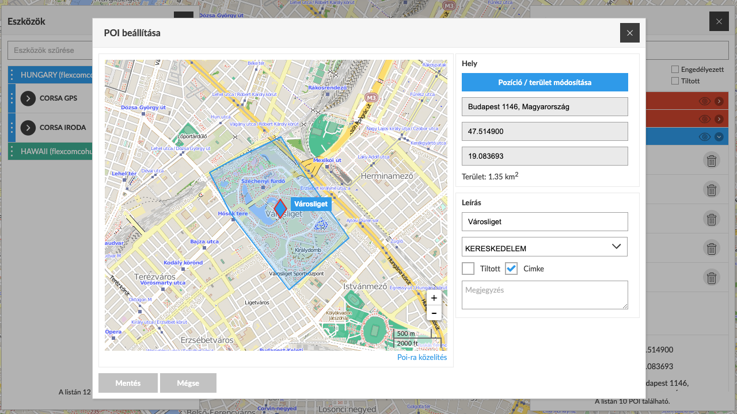This screenshot has height=414, width=737.
Task: Click the Budapest 1146 address field
Action: point(545,106)
